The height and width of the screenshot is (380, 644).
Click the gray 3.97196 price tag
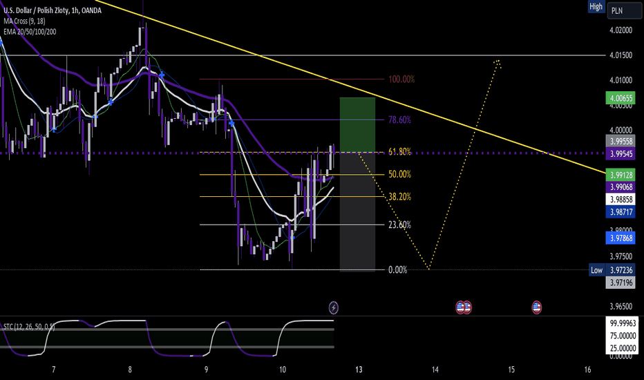621,283
